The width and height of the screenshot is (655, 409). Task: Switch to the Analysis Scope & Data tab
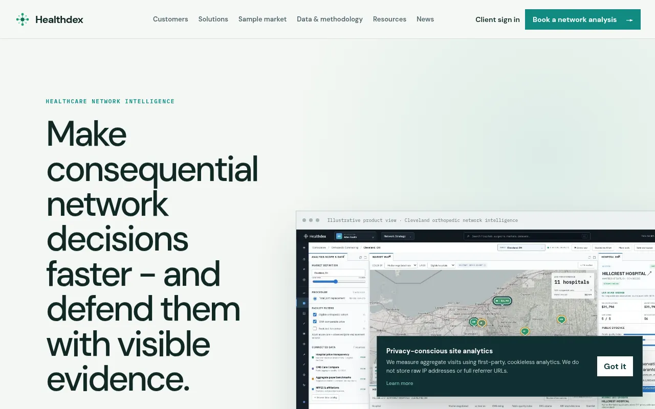click(x=328, y=257)
